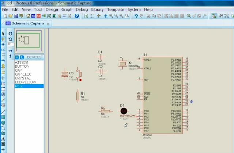Image resolution: width=234 pixels, height=153 pixels.
Task: Click the X-Mirror horizontal flip icon
Action: 10,51
